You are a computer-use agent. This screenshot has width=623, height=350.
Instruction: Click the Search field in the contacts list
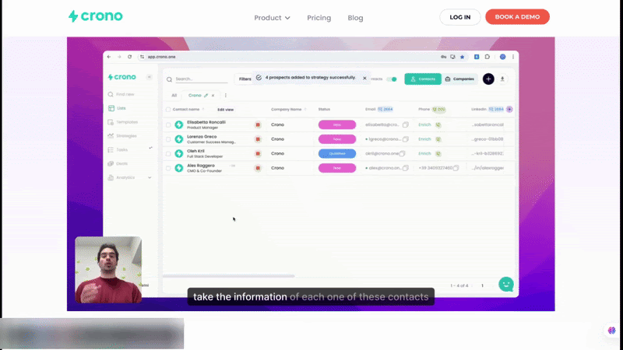pyautogui.click(x=202, y=79)
